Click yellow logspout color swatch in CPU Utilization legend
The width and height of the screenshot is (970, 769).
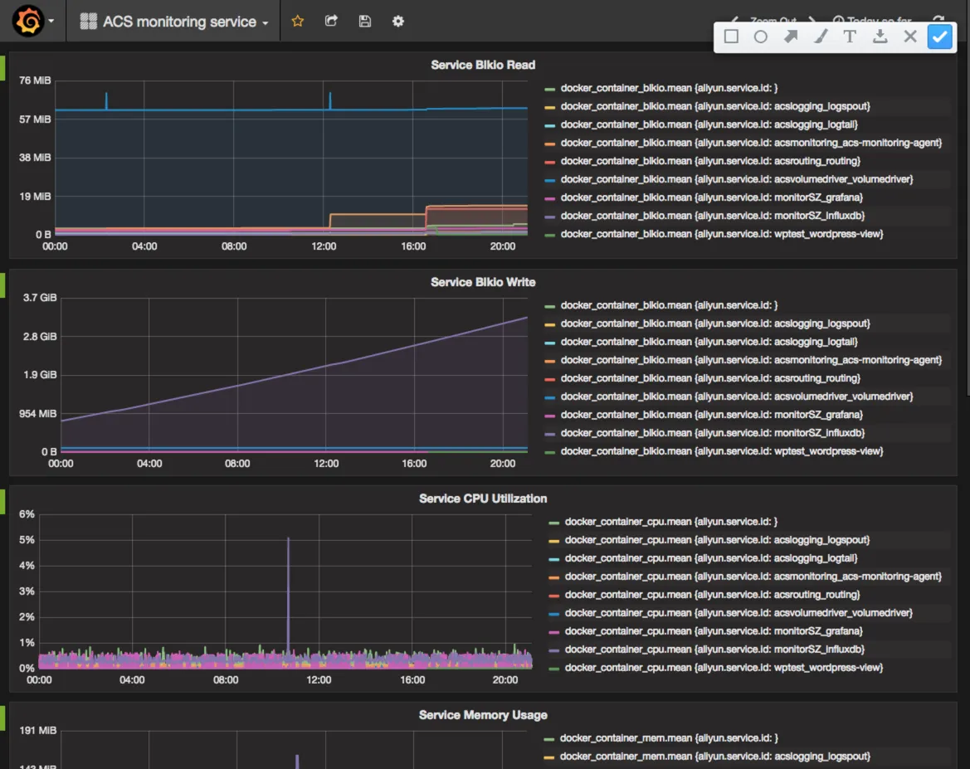click(553, 541)
